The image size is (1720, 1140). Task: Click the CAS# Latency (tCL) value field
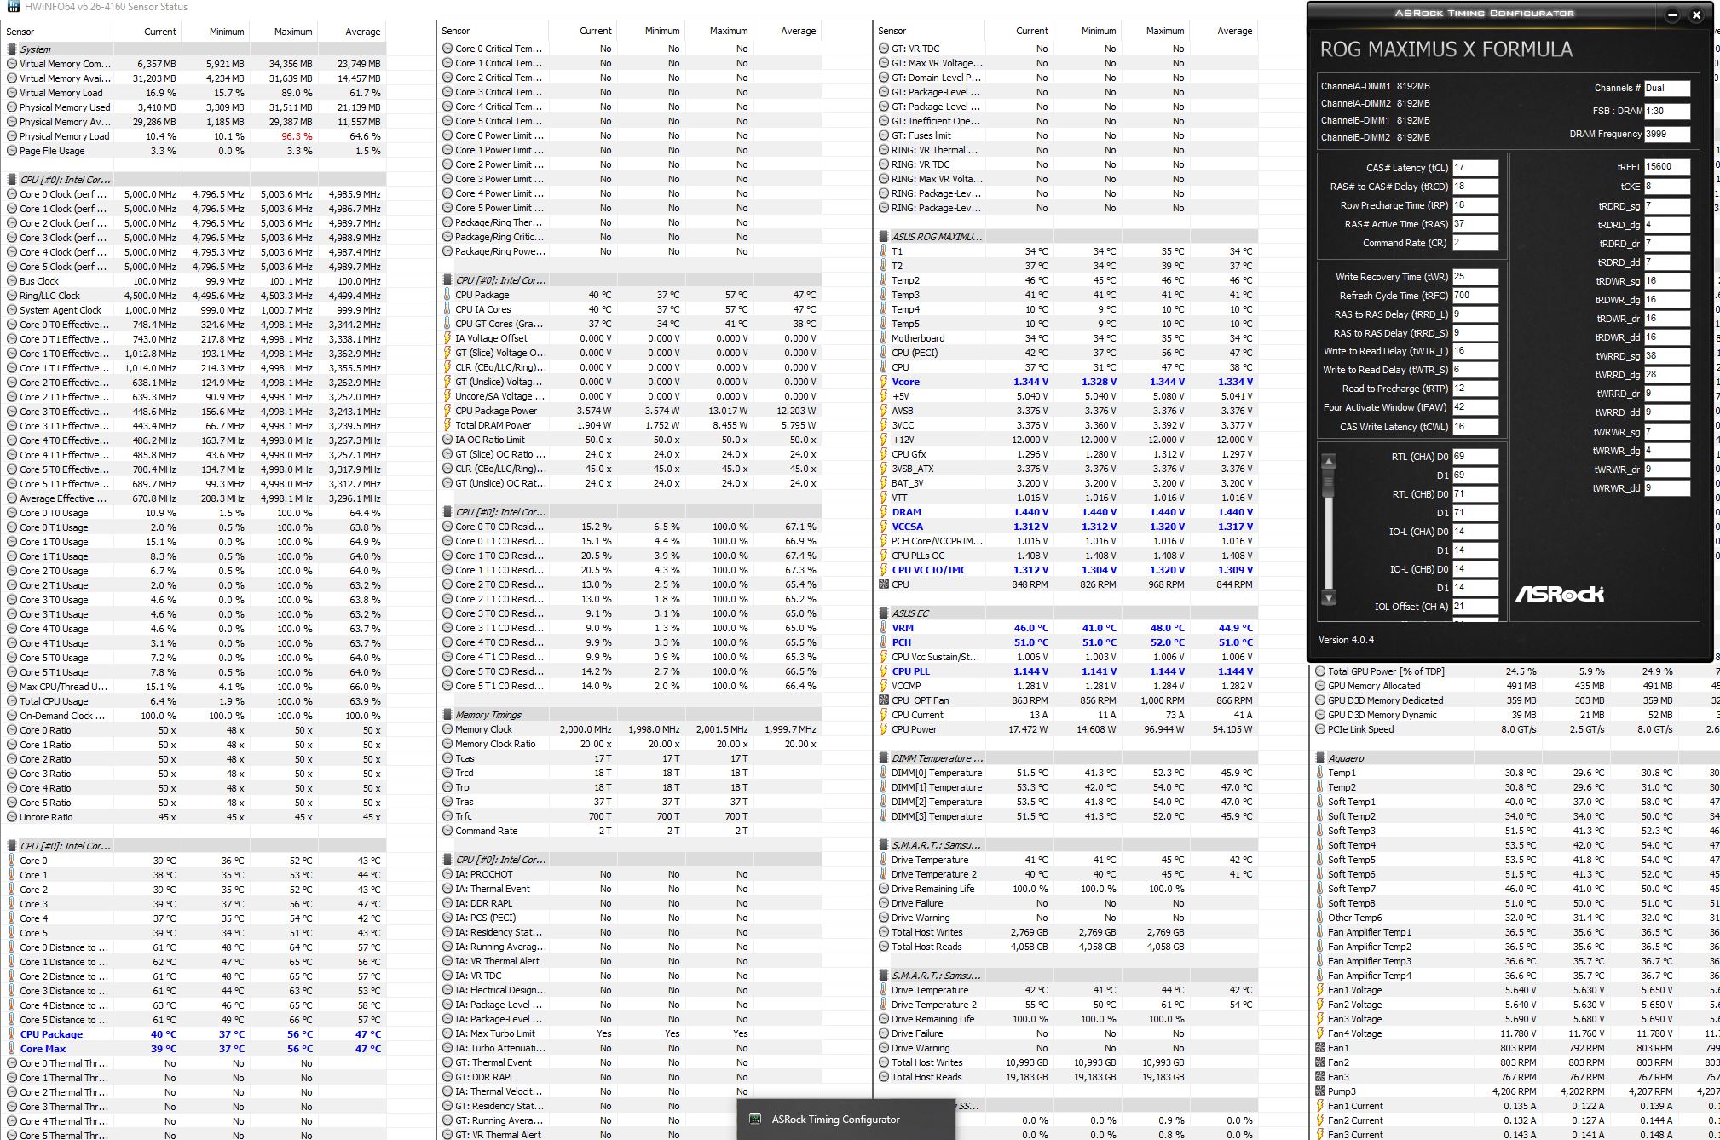coord(1475,168)
